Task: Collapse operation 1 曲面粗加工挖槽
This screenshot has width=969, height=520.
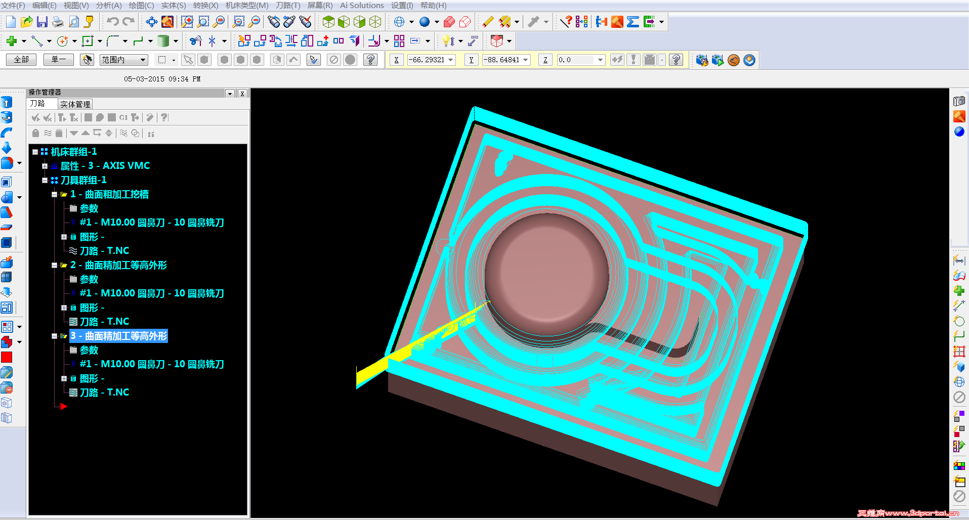Action: (x=54, y=194)
